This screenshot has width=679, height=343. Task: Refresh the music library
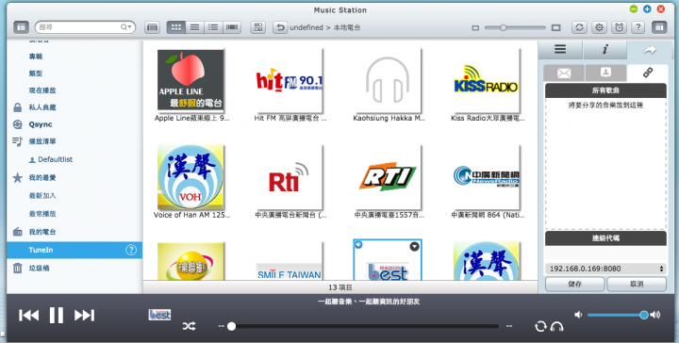coord(579,27)
